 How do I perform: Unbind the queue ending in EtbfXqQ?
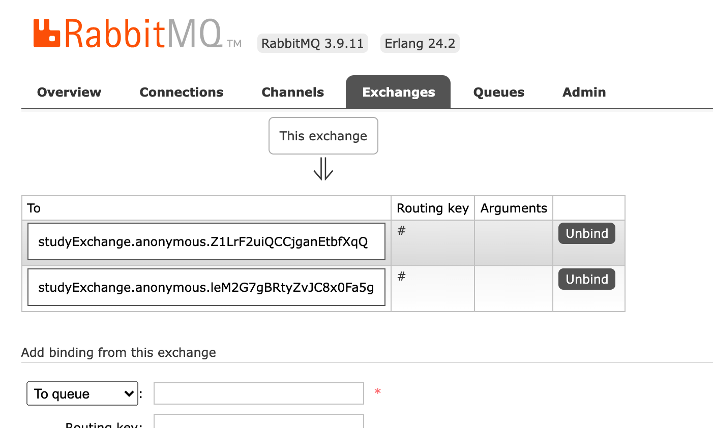tap(587, 233)
